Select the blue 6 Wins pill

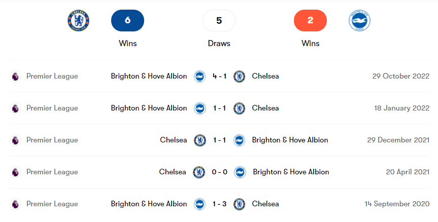[x=127, y=21]
